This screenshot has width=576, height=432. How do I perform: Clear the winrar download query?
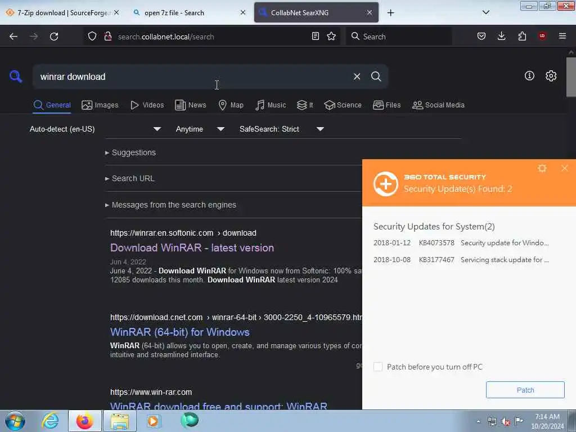point(357,76)
